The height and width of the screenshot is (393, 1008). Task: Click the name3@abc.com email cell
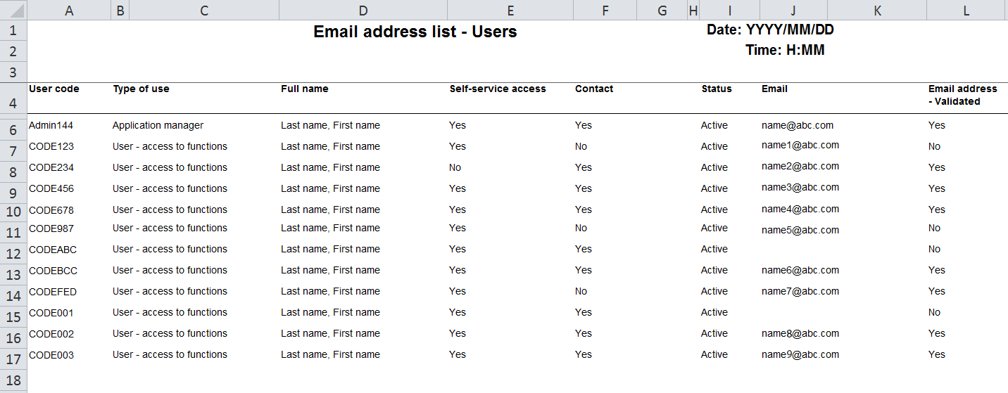[x=800, y=188]
